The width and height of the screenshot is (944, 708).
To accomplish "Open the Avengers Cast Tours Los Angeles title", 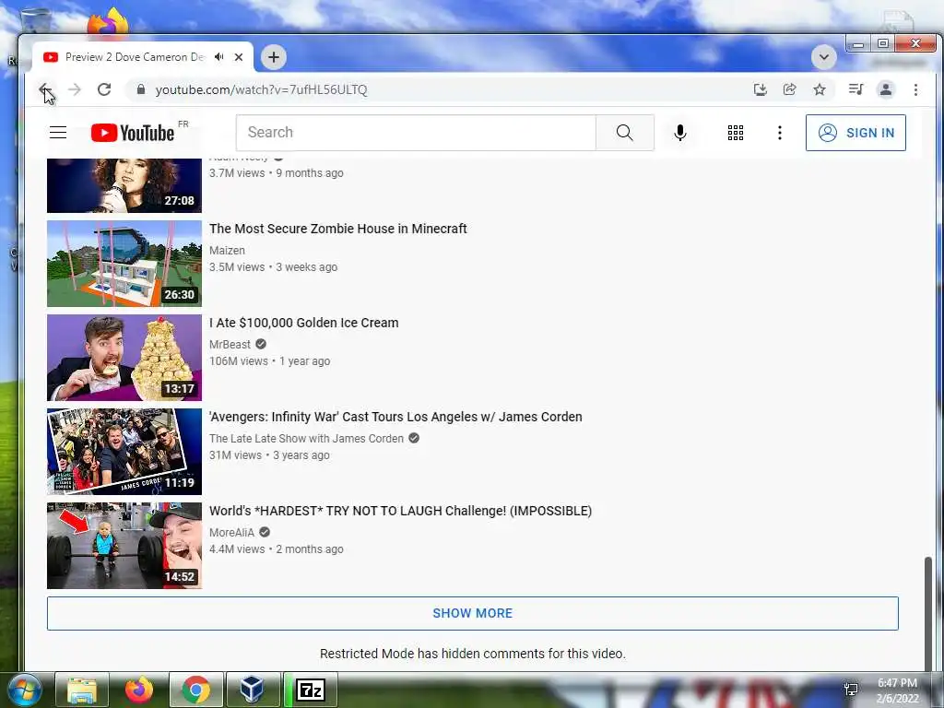I will point(395,417).
